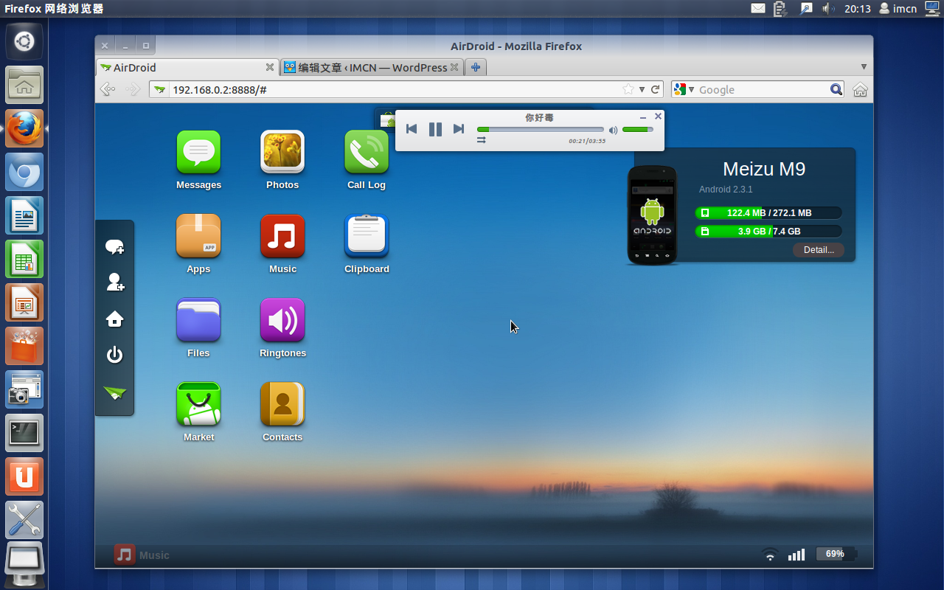Viewport: 944px width, 590px height.
Task: Click the power sidebar icon
Action: click(114, 355)
